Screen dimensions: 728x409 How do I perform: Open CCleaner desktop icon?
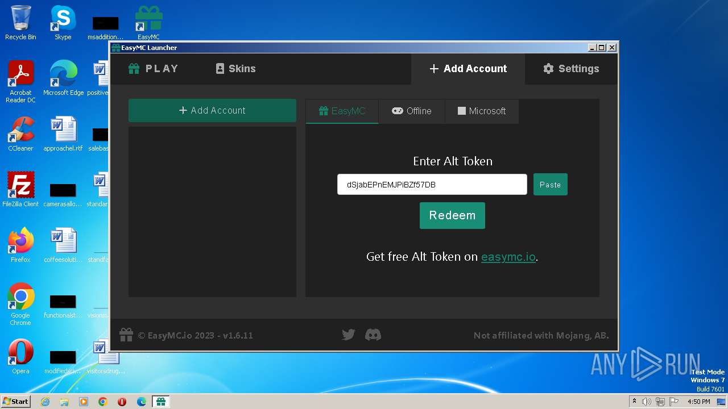[x=20, y=134]
